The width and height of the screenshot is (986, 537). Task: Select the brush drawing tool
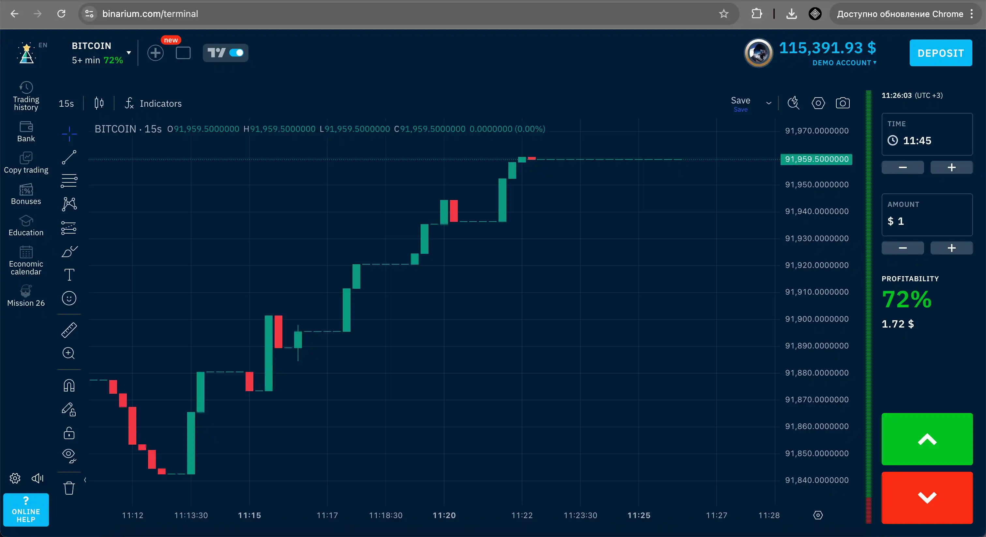(69, 251)
